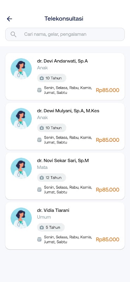The image size is (130, 282).
Task: Tap the 12 Tahun experience badge
Action: click(51, 178)
